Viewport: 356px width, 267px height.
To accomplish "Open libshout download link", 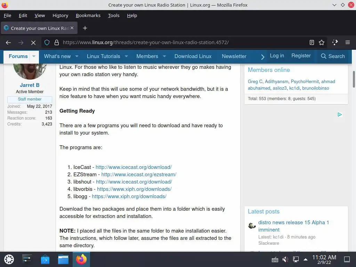I will point(134,182).
